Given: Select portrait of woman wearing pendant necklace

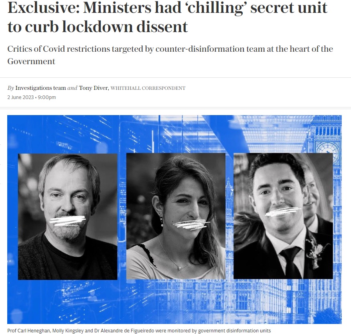Looking at the screenshot, I should point(176,216).
